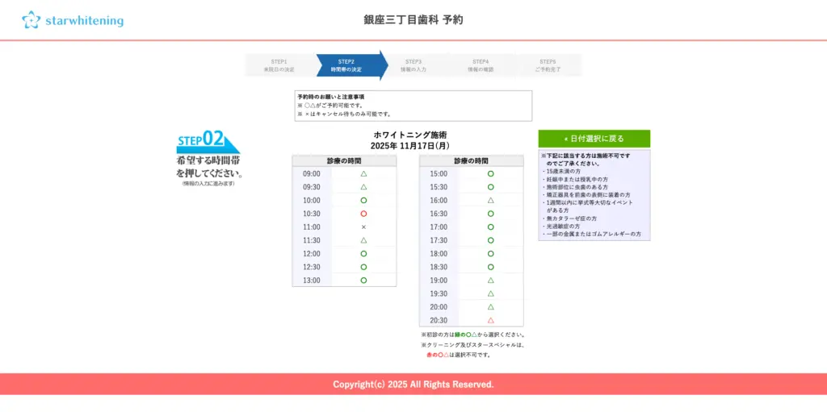Image resolution: width=827 pixels, height=412 pixels.
Task: Click the right table 診療の時間 header
Action: point(472,160)
